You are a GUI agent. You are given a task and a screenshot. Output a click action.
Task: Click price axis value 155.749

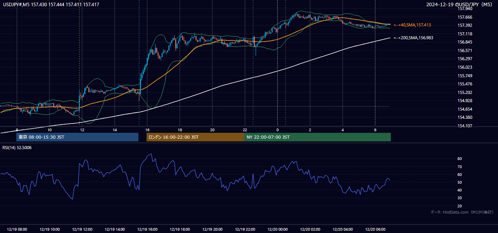pyautogui.click(x=464, y=76)
